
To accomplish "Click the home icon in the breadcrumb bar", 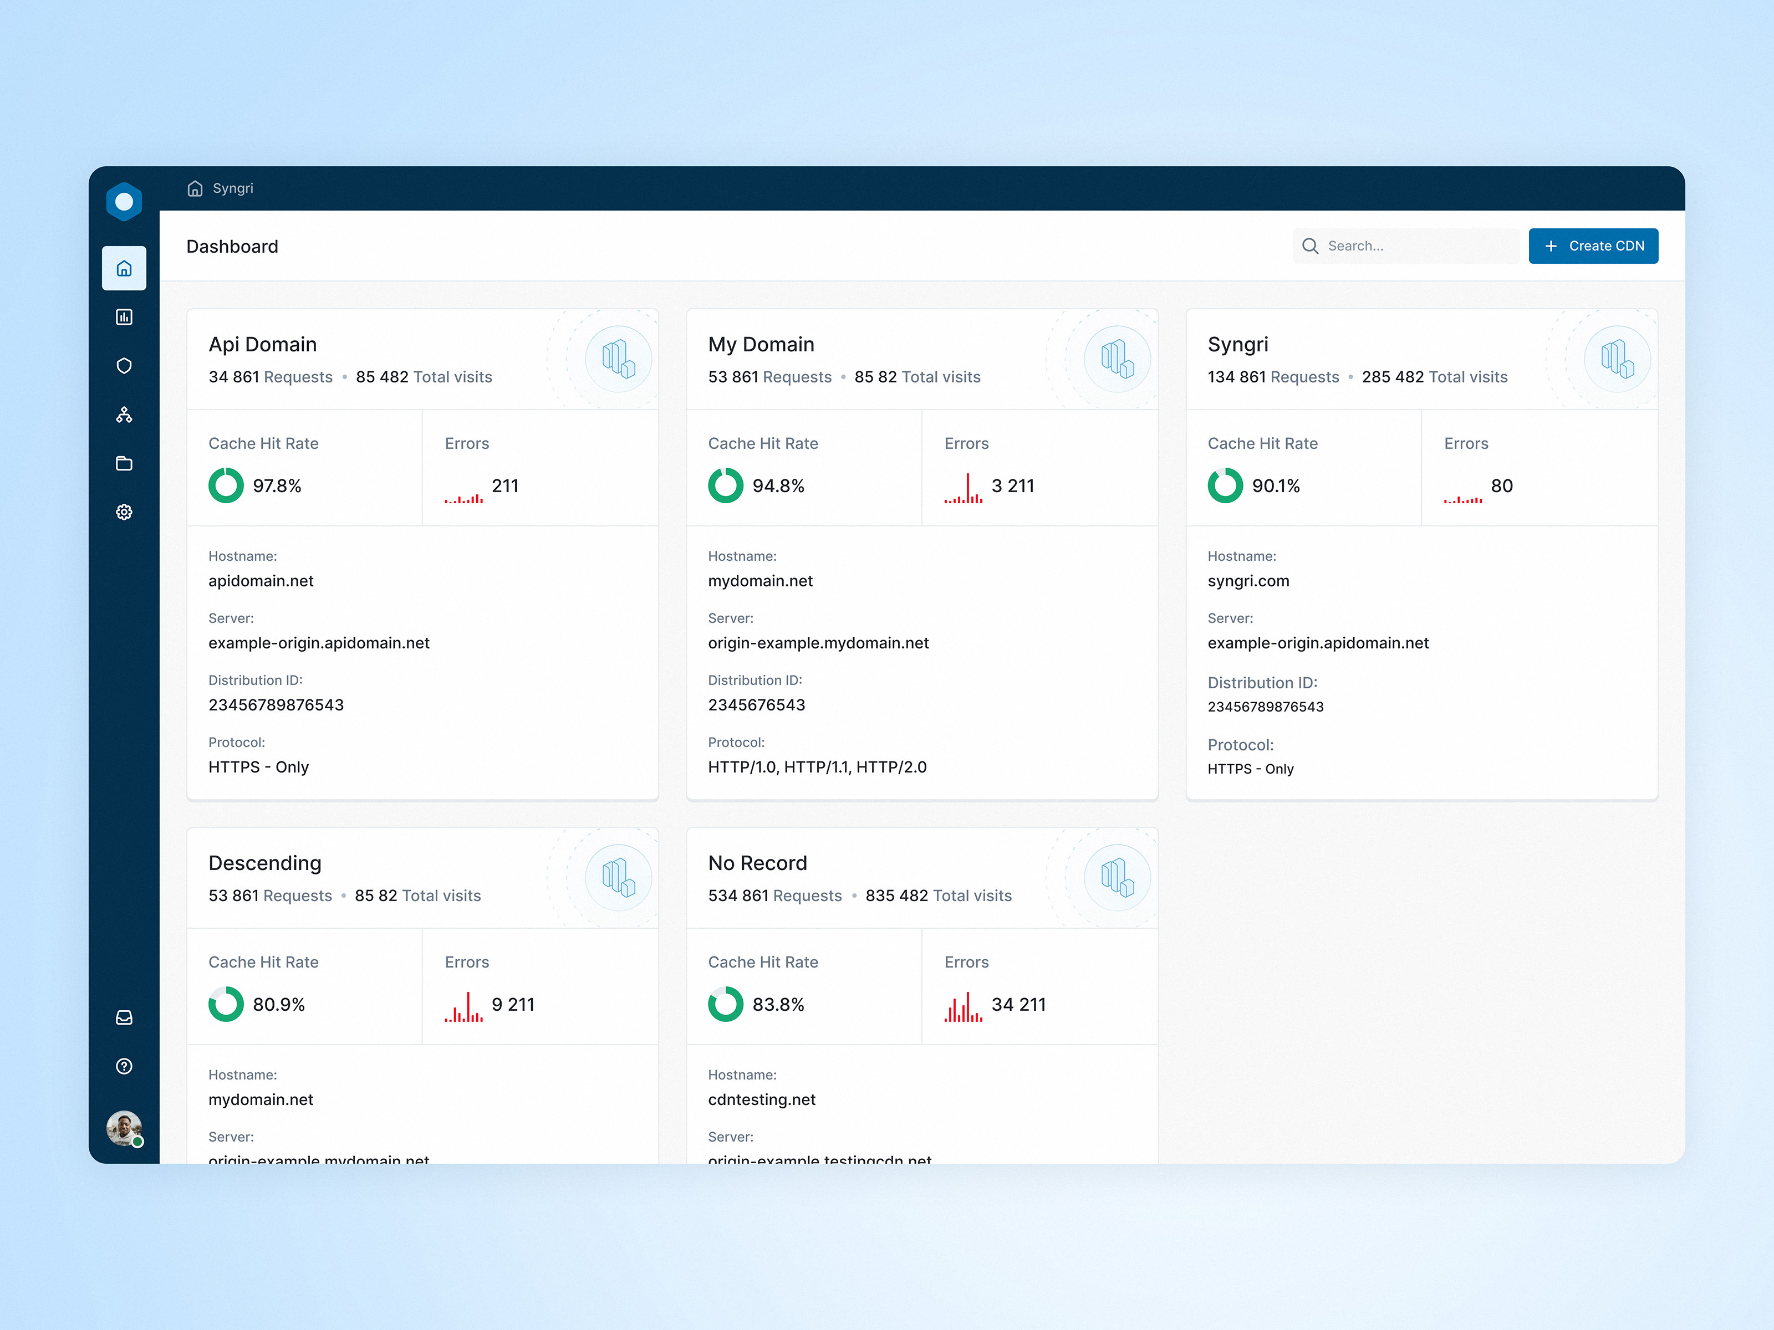I will tap(195, 188).
